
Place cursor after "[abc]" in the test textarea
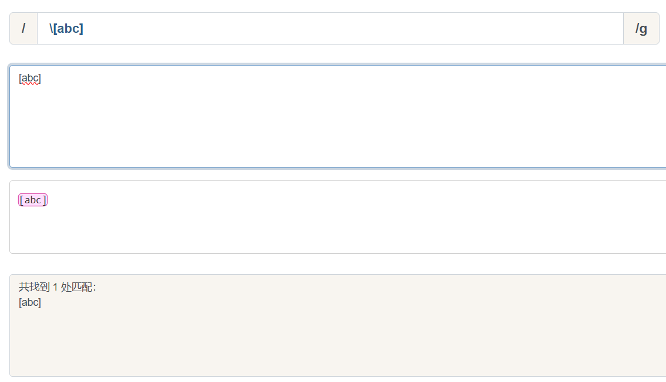tap(42, 79)
